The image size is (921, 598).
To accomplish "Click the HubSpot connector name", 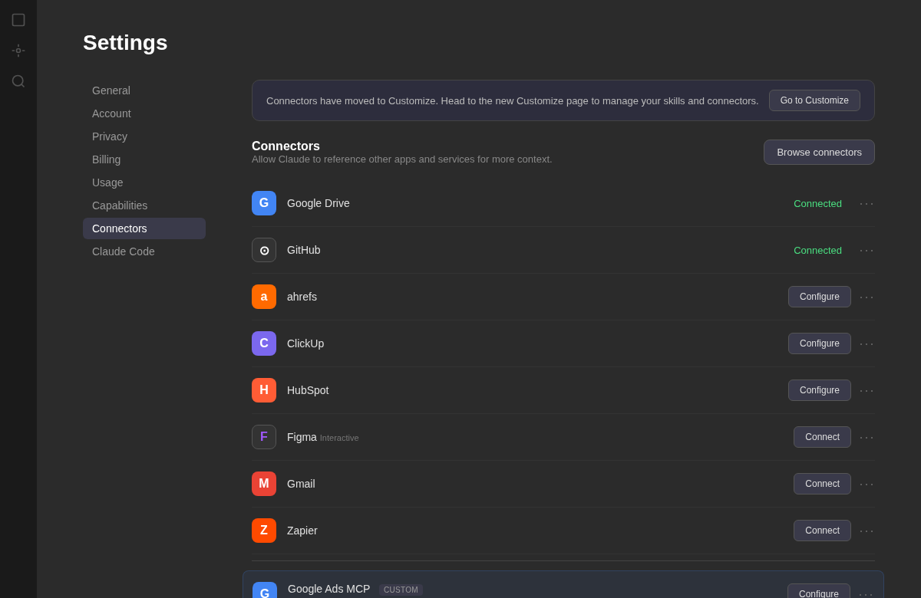I will (x=308, y=390).
